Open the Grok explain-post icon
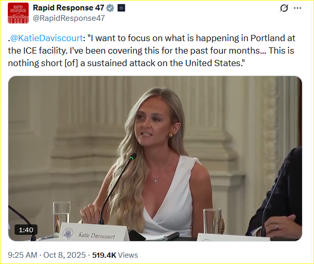 click(284, 8)
